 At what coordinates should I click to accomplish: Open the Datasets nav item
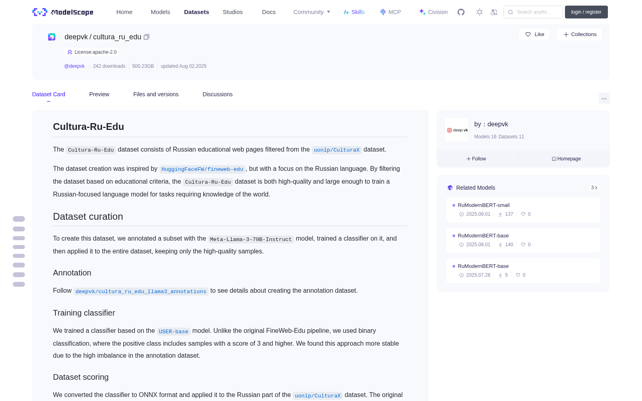[197, 12]
